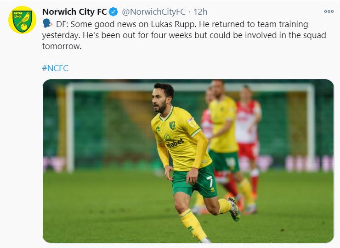Open the tweet via the 12h timestamp
This screenshot has height=248, width=340.
[x=200, y=11]
